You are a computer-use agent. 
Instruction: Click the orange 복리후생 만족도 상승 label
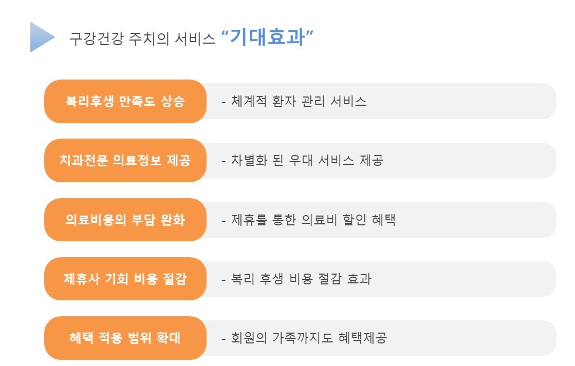[x=125, y=101]
